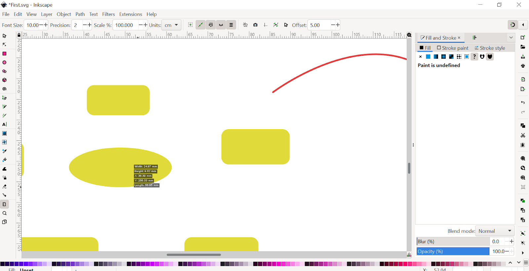Select the Selector arrow tool
Screen dimensions: 529x271
pos(5,36)
